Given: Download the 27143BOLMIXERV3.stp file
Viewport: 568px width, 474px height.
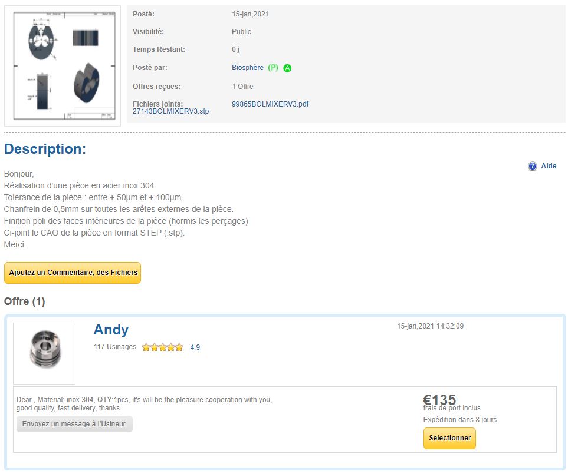Looking at the screenshot, I should click(x=170, y=111).
